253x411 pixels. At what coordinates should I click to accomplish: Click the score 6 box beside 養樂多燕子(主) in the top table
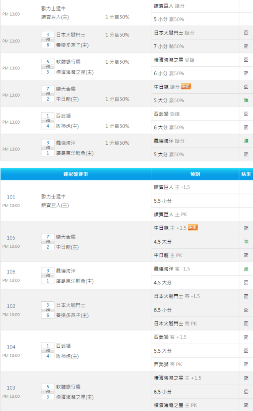point(48,45)
